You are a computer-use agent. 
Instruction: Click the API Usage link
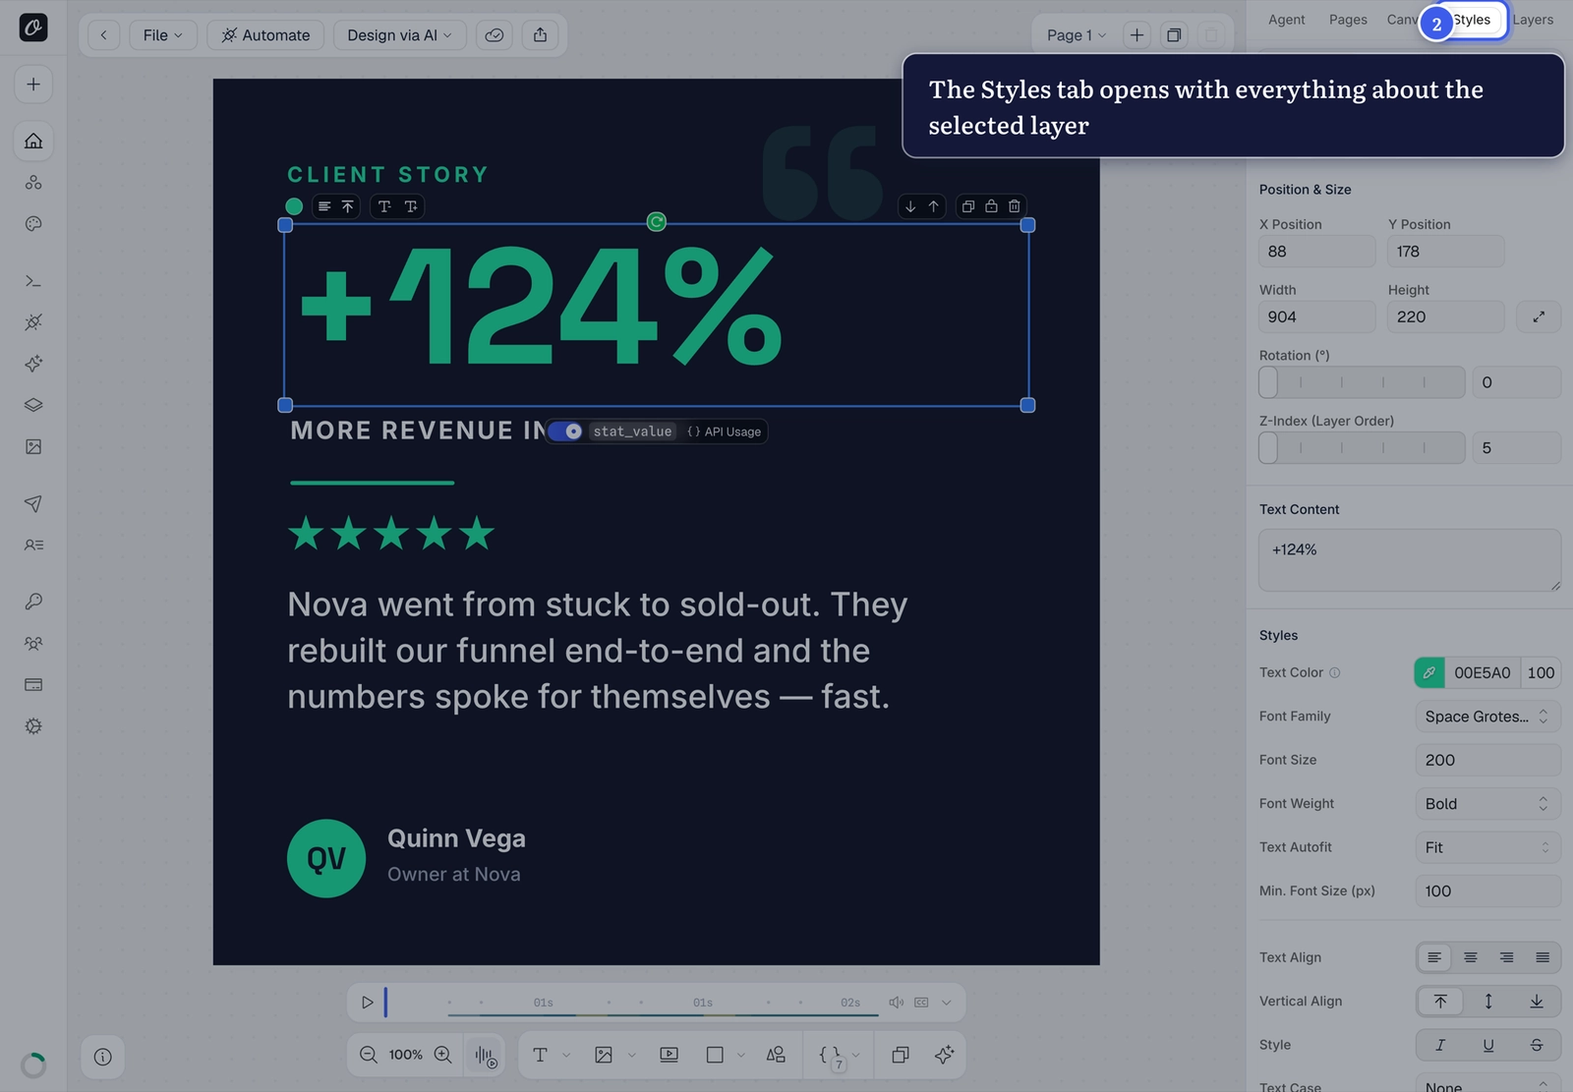coord(725,431)
